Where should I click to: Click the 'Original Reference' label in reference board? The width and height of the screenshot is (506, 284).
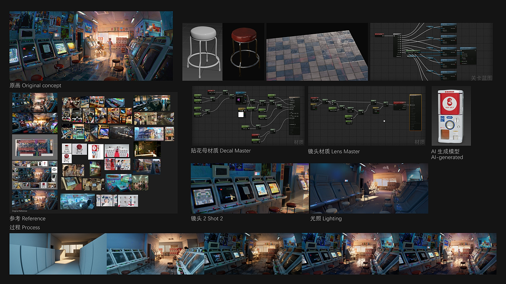[x=20, y=211]
